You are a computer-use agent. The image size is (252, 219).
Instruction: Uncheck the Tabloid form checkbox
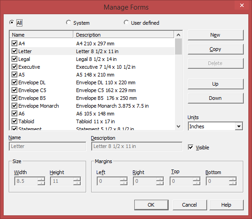[15, 121]
